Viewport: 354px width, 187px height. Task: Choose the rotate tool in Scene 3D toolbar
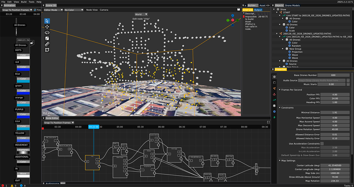coord(47,33)
